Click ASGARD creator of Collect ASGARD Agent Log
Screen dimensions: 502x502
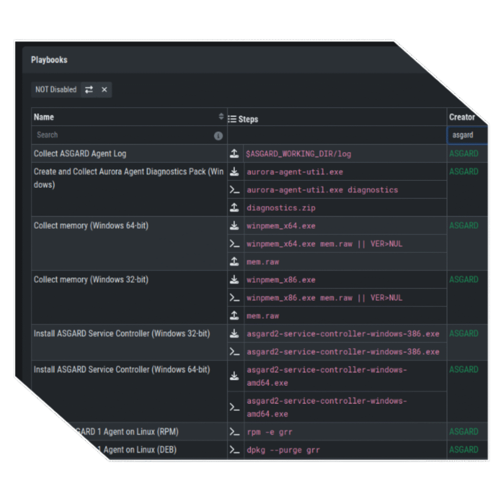coord(464,153)
